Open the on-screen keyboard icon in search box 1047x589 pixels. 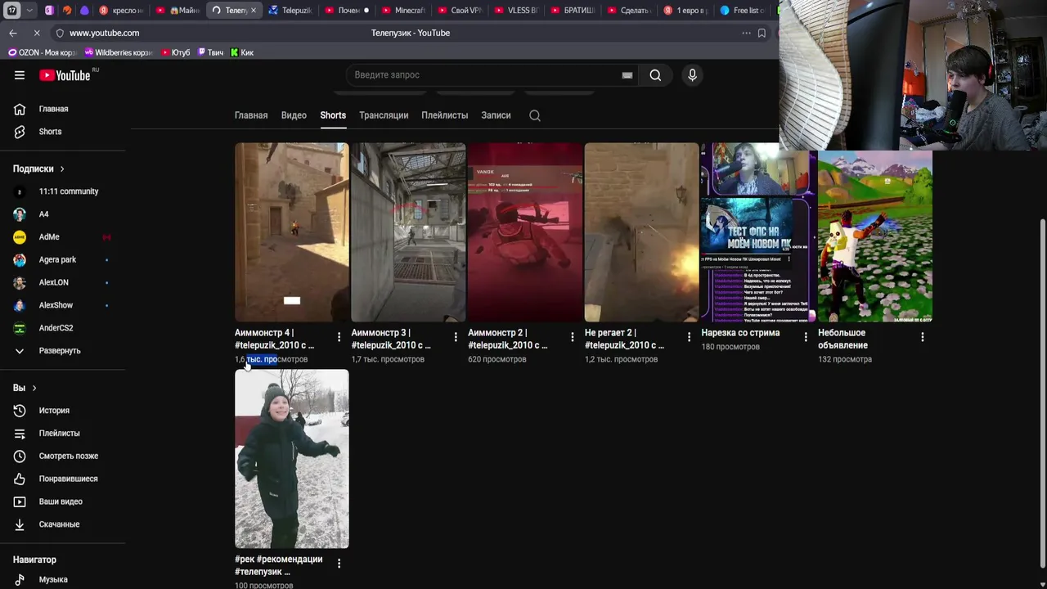(x=627, y=75)
